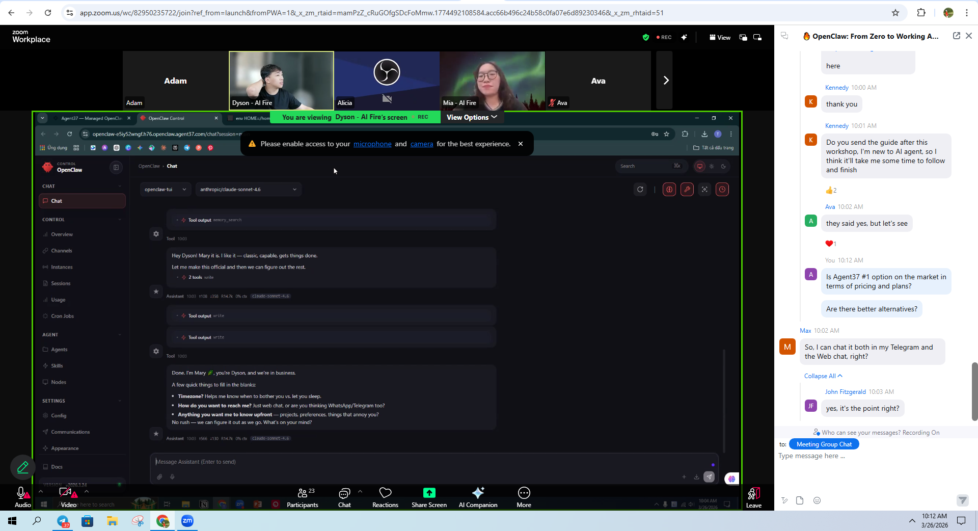The image size is (978, 531).
Task: Open the anthropic/claude-sonnet-4.6 model dropdown
Action: tap(248, 189)
